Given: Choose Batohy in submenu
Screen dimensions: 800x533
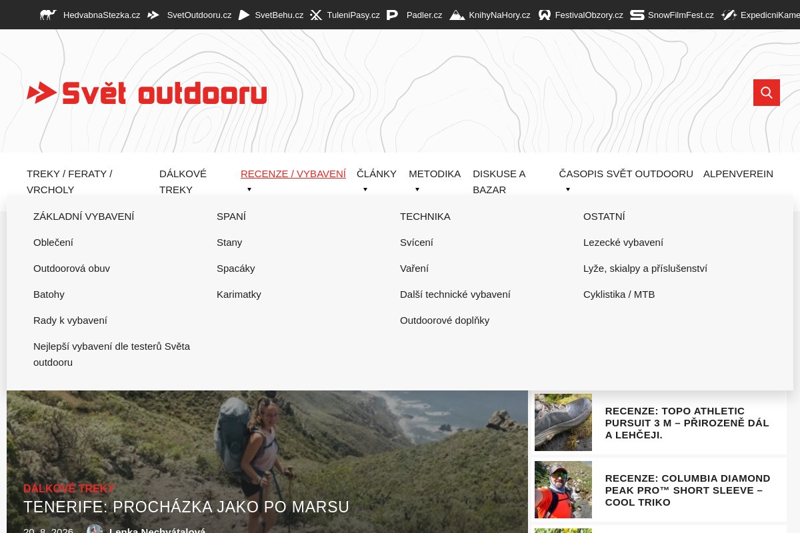Looking at the screenshot, I should click(x=49, y=294).
